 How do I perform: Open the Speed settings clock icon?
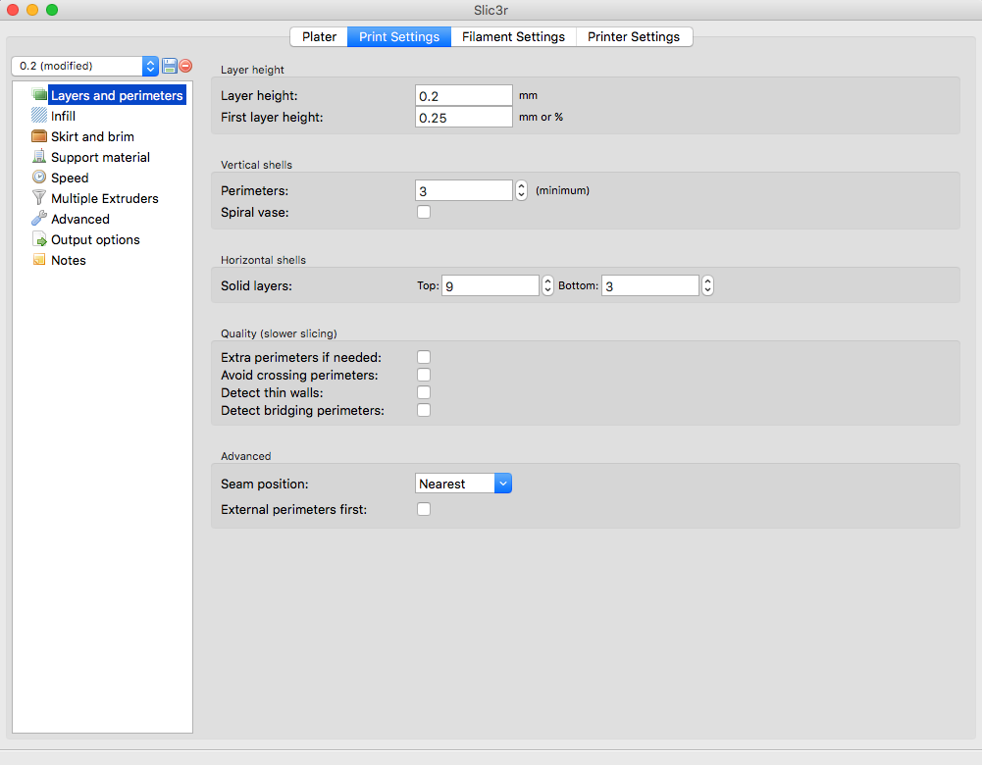click(39, 178)
